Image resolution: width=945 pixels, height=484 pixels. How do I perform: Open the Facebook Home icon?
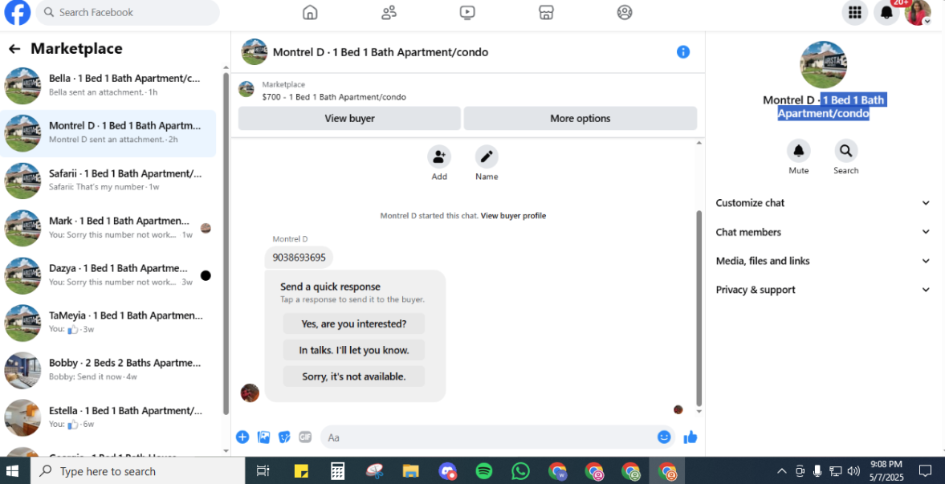tap(310, 12)
